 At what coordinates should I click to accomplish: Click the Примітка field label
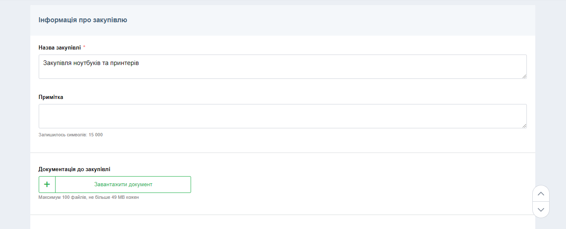(51, 97)
